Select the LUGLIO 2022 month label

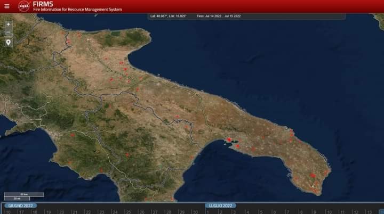[219, 205]
